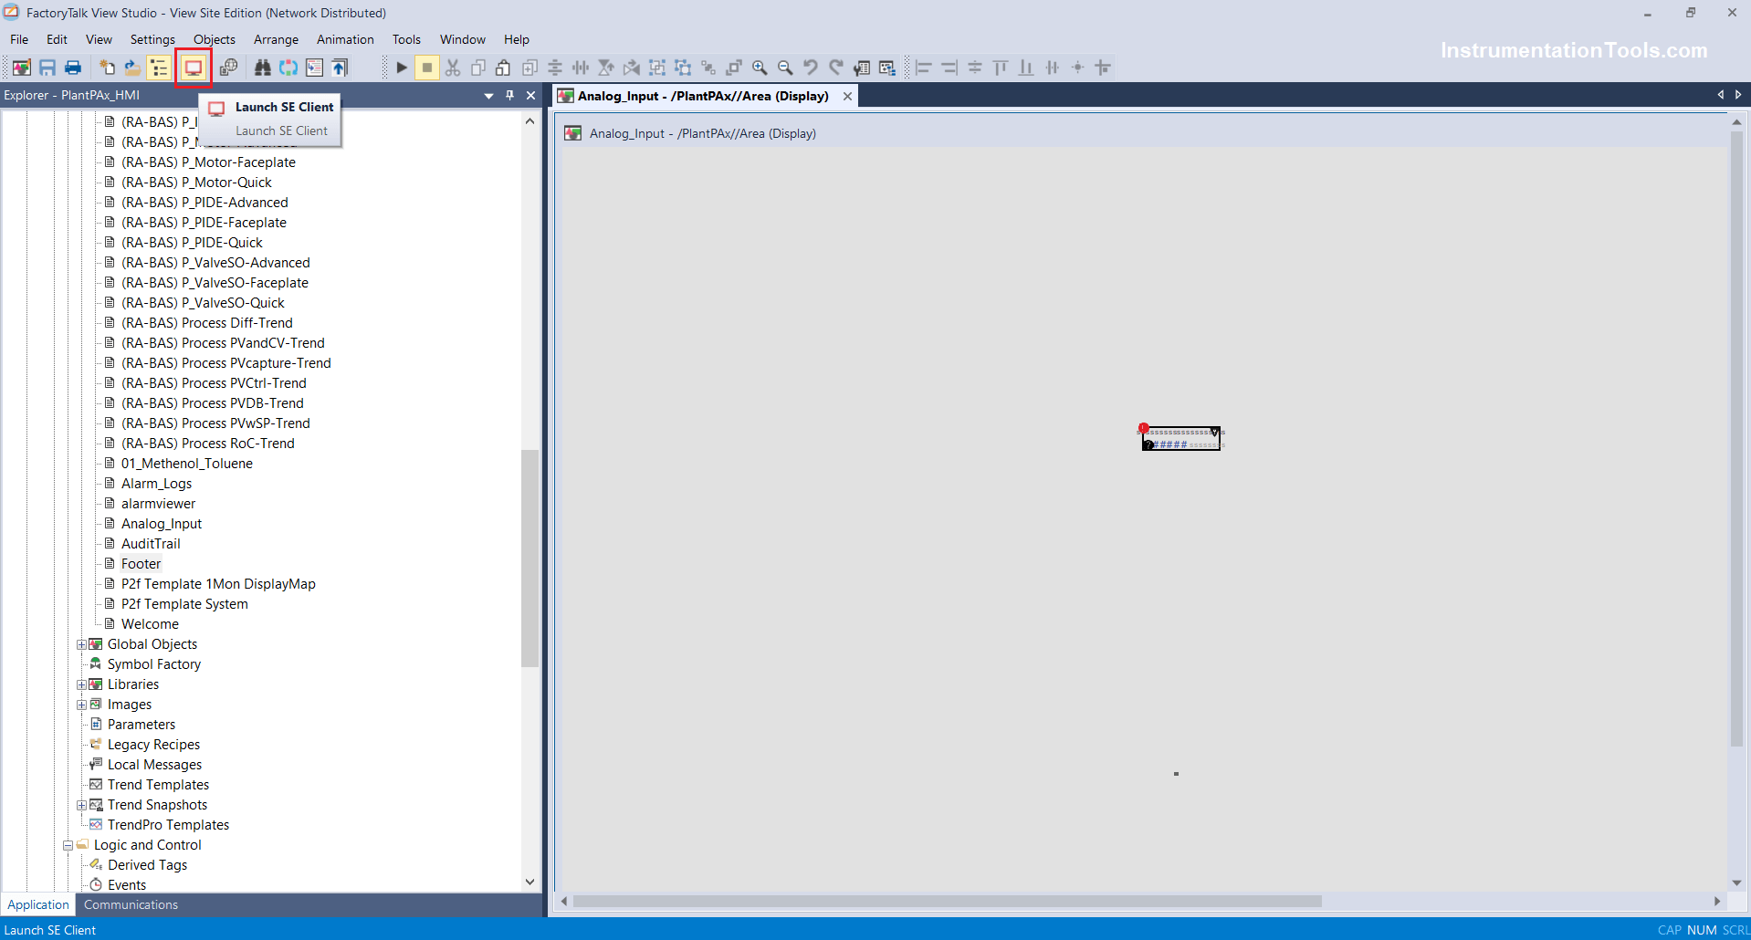1751x940 pixels.
Task: Click the new display graphics icon
Action: (22, 68)
